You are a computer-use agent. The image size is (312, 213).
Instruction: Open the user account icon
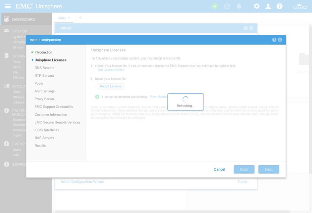point(268,6)
